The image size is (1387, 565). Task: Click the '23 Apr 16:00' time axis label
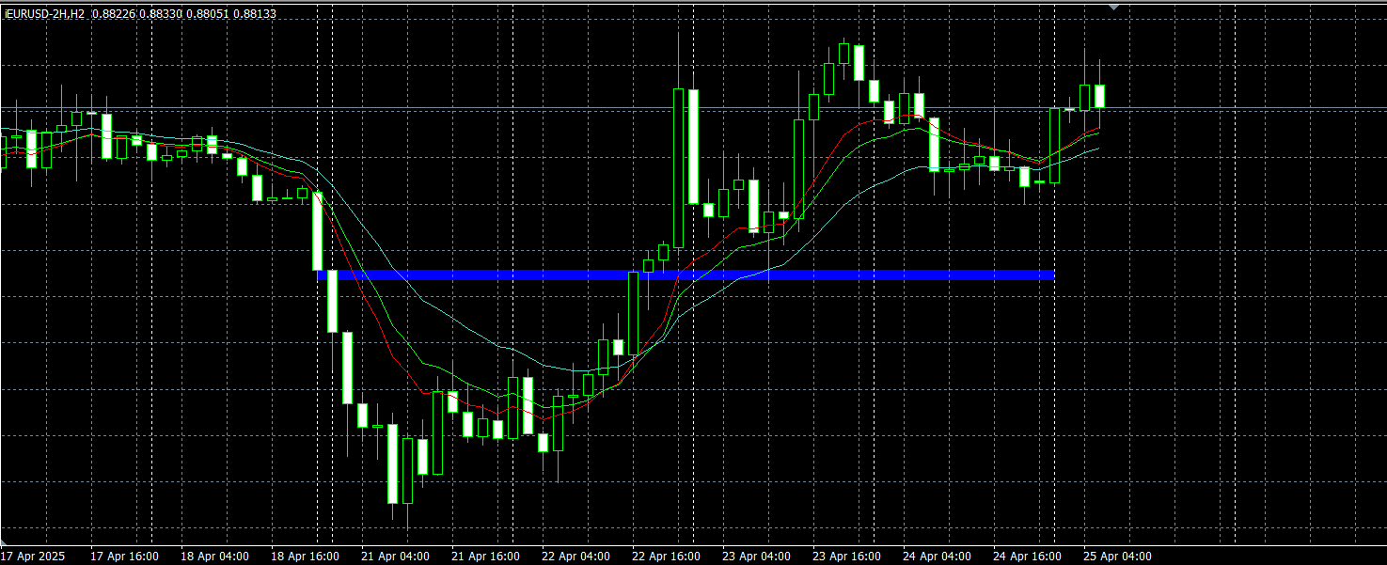[x=846, y=557]
